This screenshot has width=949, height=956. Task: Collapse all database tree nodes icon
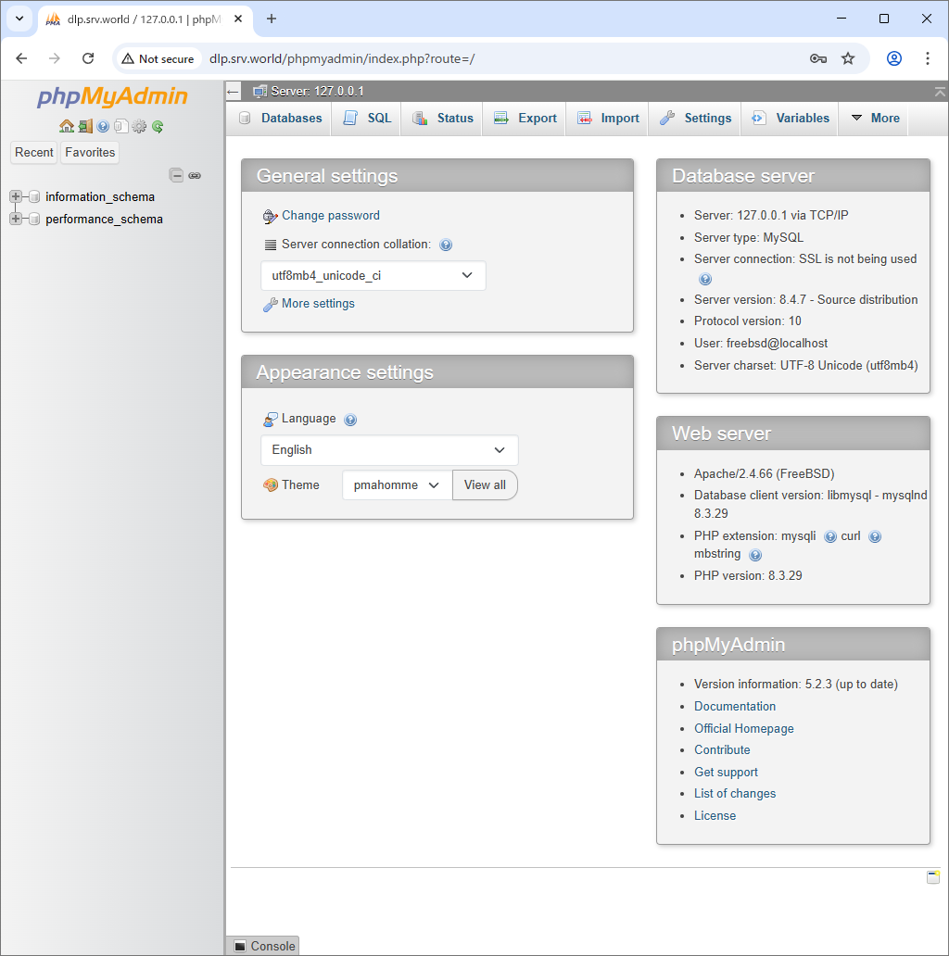click(x=176, y=176)
